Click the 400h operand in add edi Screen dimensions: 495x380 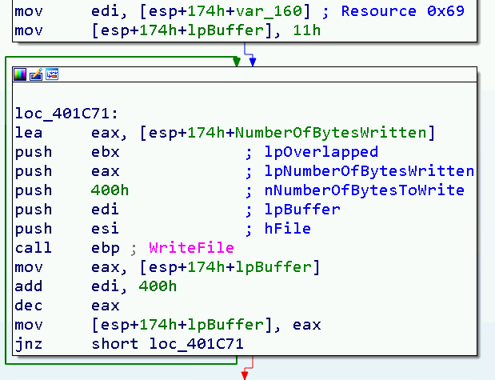(x=158, y=286)
